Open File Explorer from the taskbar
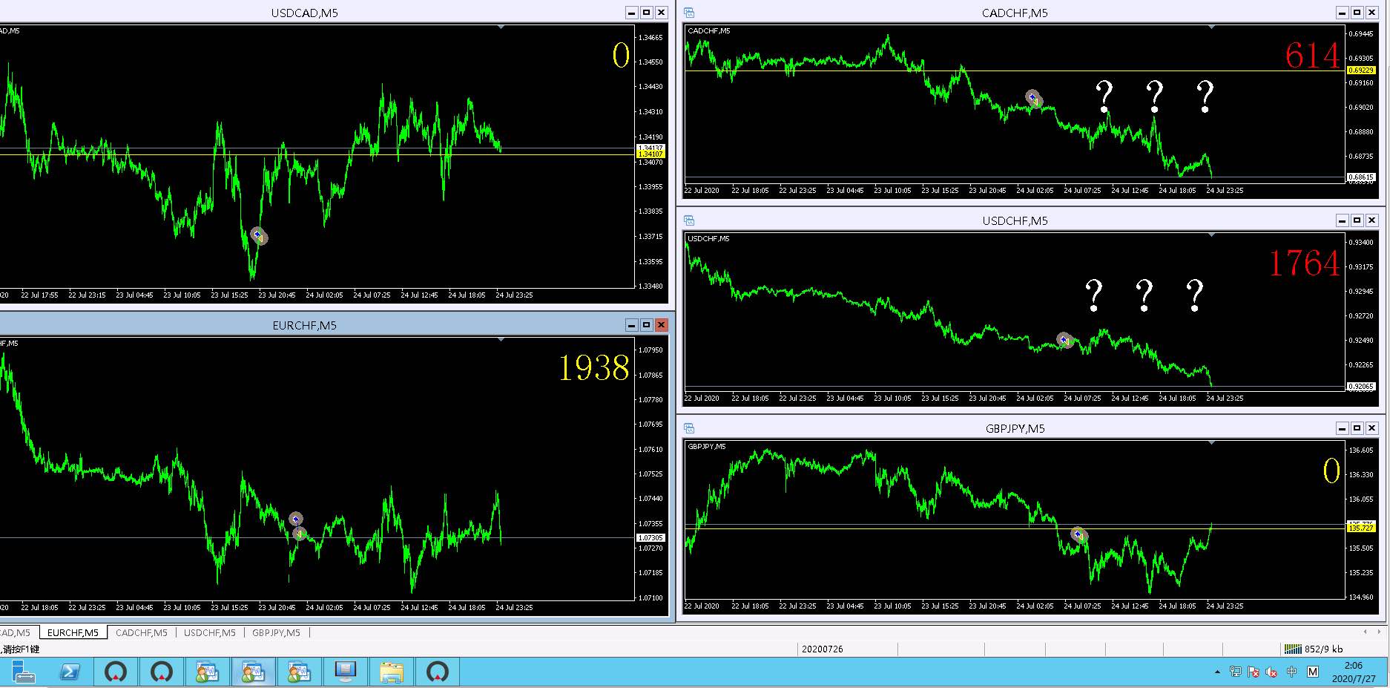The height and width of the screenshot is (688, 1390). tap(391, 672)
